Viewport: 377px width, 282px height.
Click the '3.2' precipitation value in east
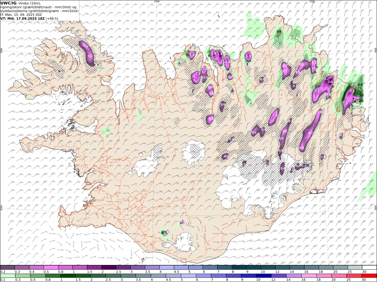click(326, 79)
